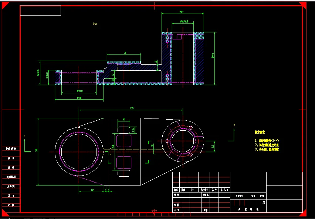Image resolution: width=315 pixels, height=219 pixels.
Task: Click the 52 dimension below the plan view
Action: 92,190
